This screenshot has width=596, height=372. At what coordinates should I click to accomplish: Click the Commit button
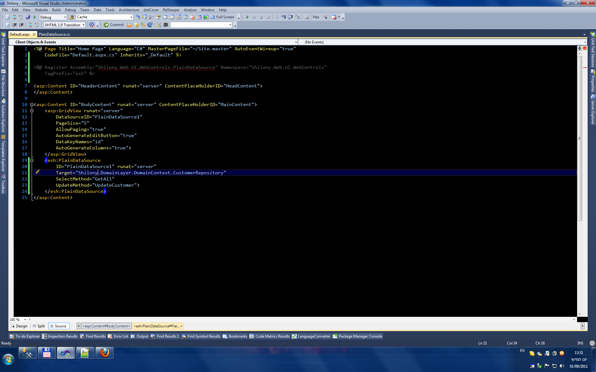click(114, 25)
